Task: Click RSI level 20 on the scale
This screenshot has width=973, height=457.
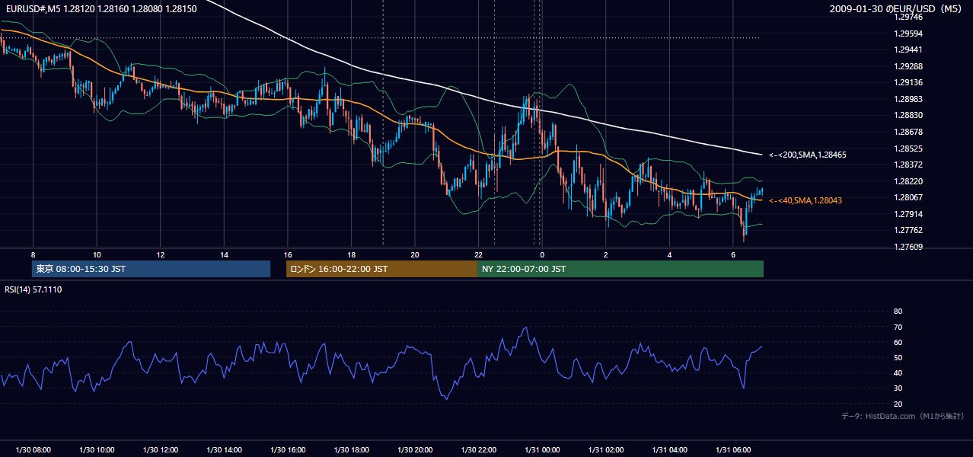Action: 898,404
